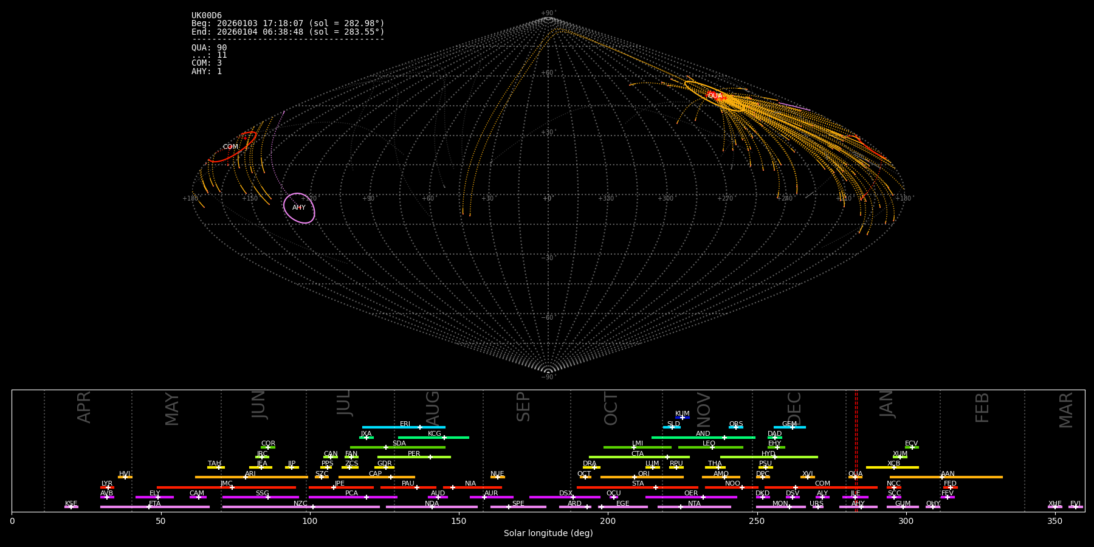The image size is (1094, 547).
Task: Click the +90° north pole label
Action: pos(548,13)
